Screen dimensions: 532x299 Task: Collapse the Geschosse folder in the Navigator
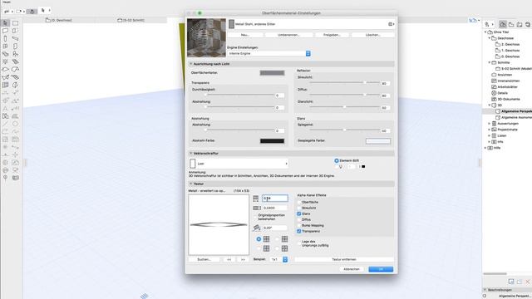(x=490, y=38)
